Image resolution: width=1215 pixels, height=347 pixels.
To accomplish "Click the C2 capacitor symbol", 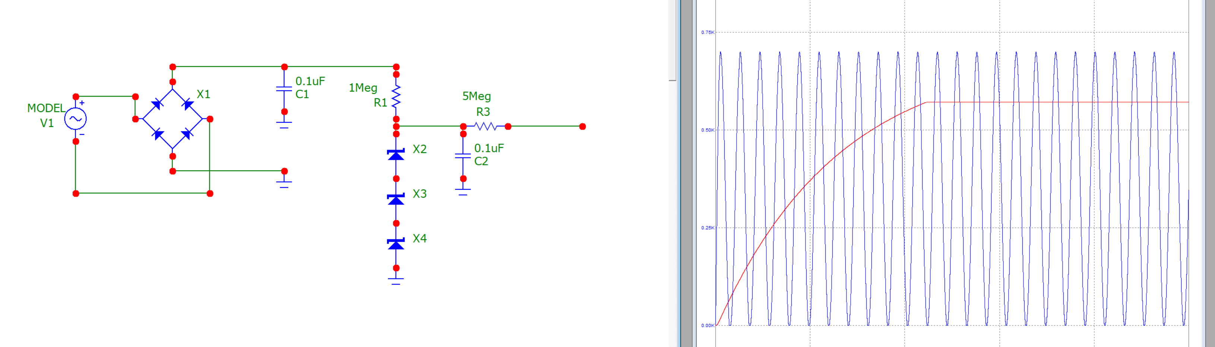I will click(463, 156).
